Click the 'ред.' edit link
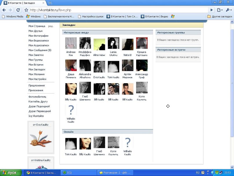 [x=51, y=26]
